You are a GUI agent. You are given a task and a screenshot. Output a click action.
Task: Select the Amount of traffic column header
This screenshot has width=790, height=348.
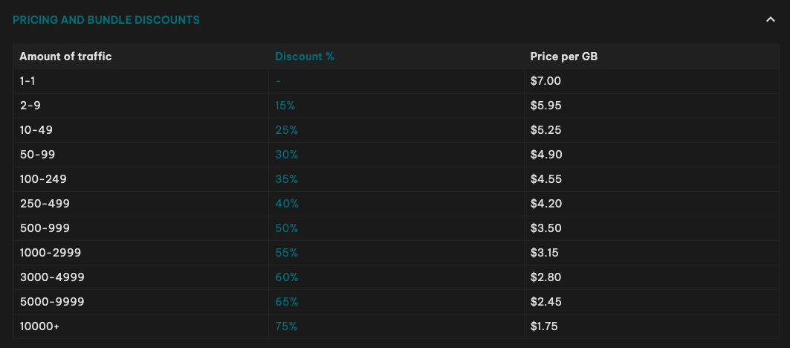[65, 57]
